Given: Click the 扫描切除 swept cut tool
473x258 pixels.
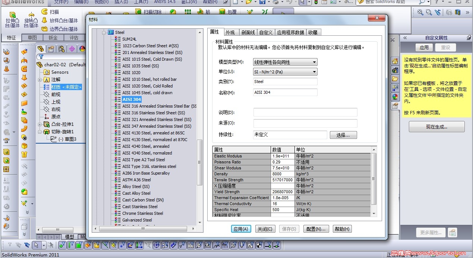Looking at the screenshot, I should pyautogui.click(x=148, y=12).
